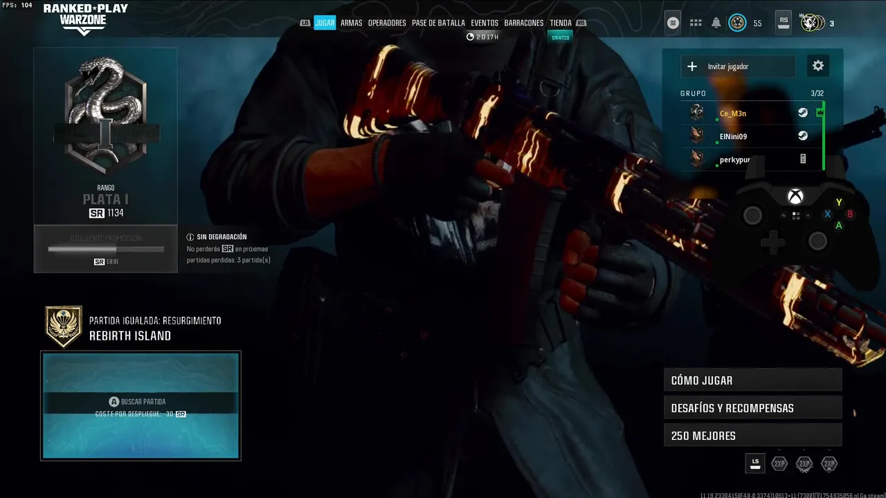This screenshot has width=886, height=498.
Task: Open the TIENDA tab
Action: tap(561, 23)
